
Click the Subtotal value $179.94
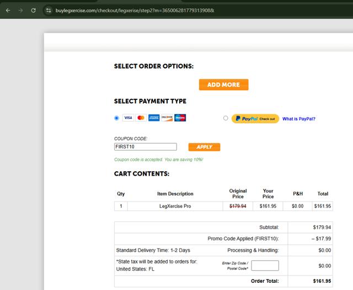pos(322,228)
